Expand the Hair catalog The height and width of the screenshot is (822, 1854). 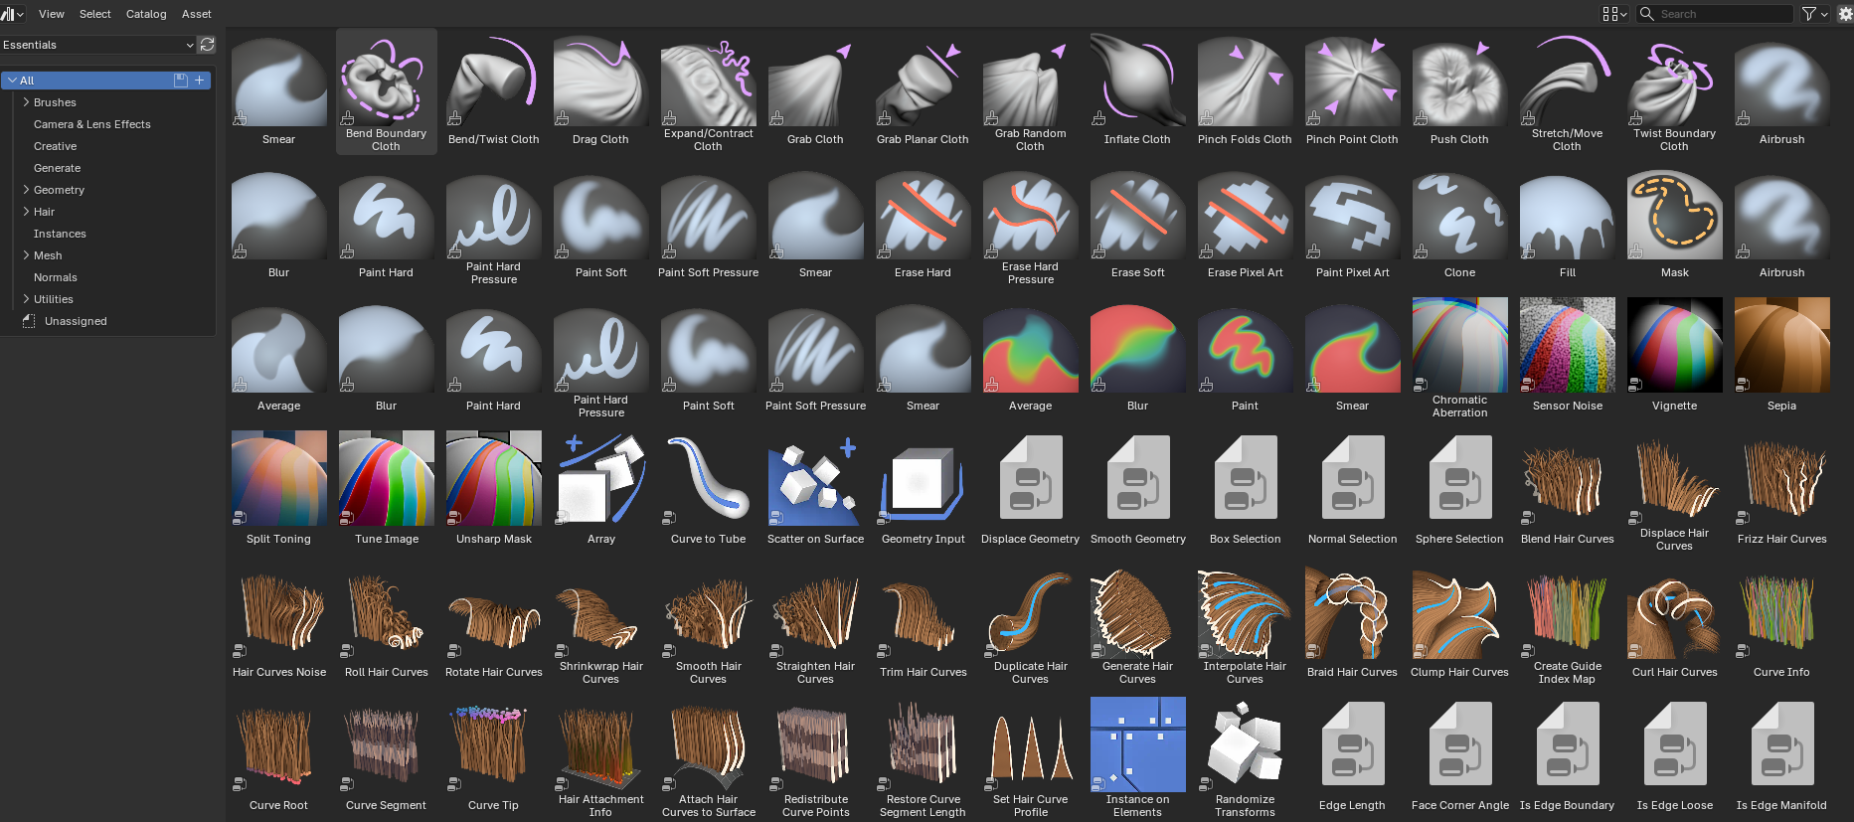(26, 212)
